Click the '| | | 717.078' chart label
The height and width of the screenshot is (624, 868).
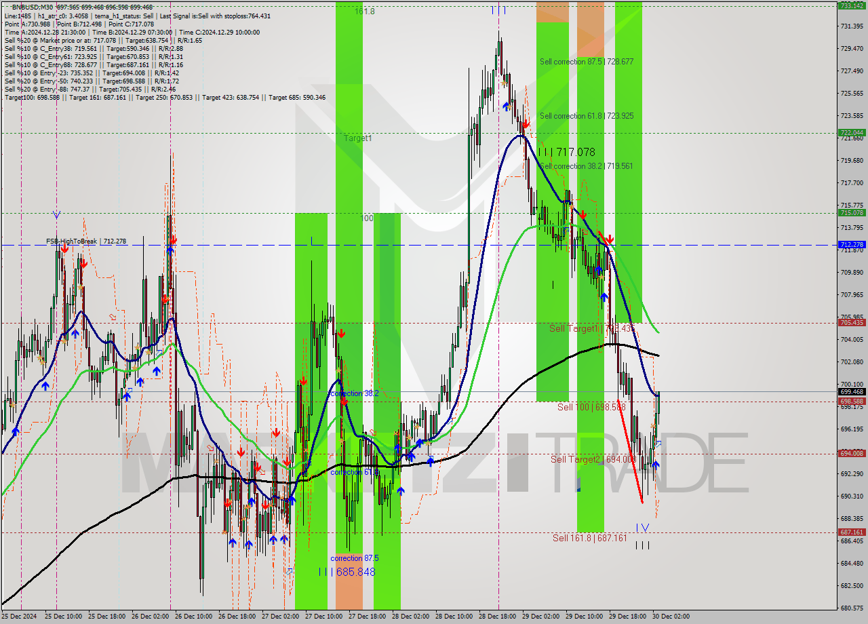(x=567, y=153)
